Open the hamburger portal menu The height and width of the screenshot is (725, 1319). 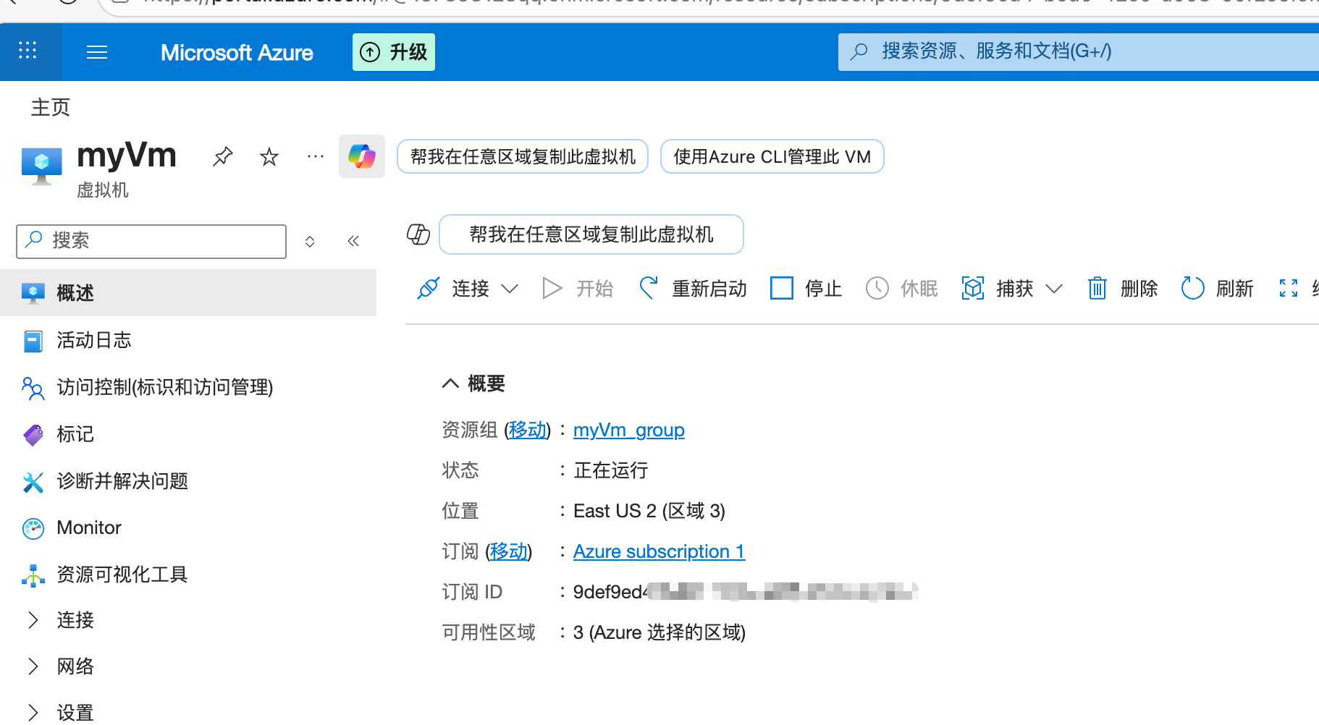click(x=97, y=52)
